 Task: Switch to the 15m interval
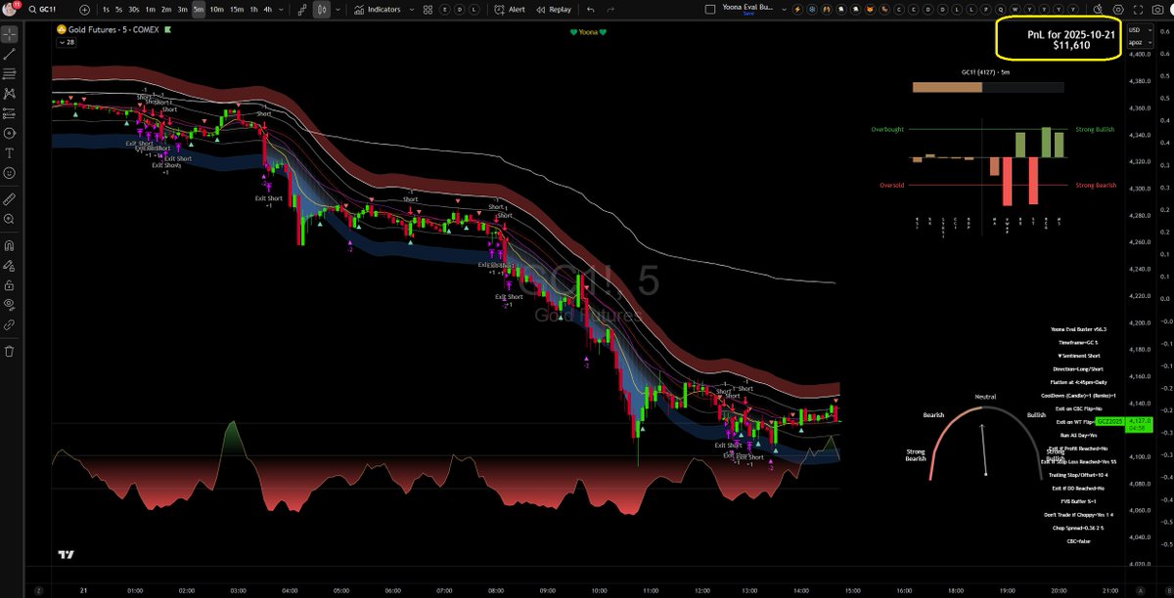pyautogui.click(x=236, y=9)
